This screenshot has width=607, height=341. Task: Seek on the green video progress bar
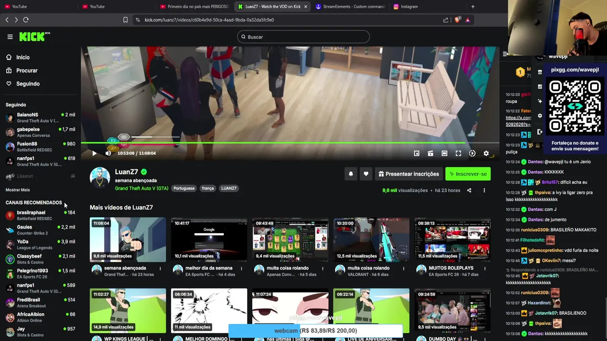click(x=290, y=143)
